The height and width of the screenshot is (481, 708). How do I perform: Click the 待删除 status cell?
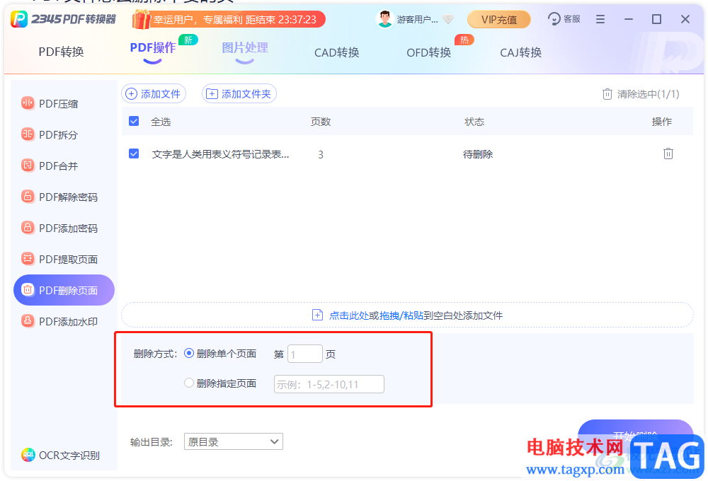[478, 154]
